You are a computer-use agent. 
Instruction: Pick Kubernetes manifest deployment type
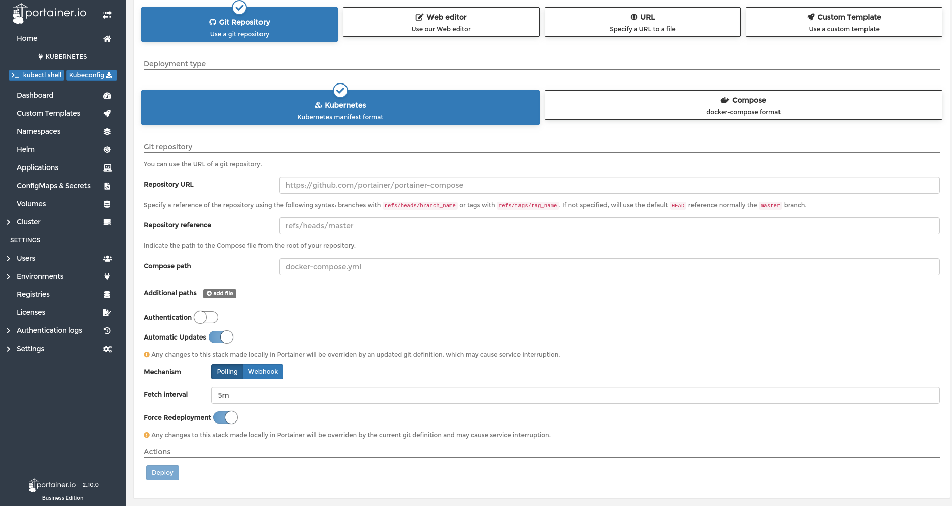(x=340, y=107)
